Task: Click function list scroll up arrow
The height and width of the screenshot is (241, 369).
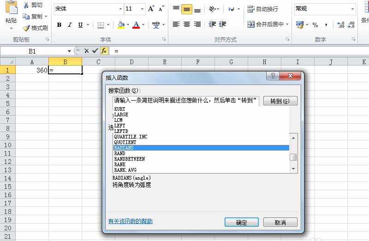Action: 293,138
